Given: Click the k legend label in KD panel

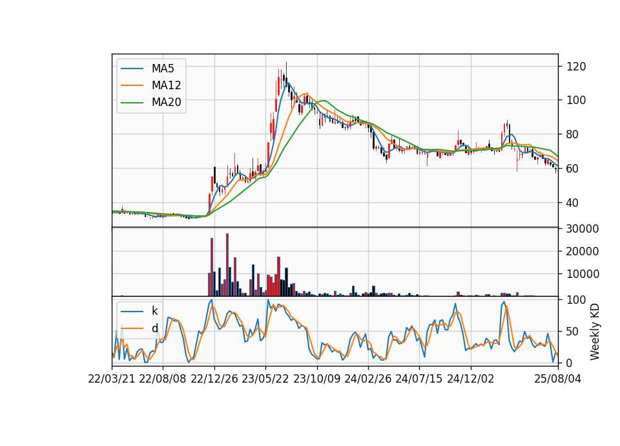Looking at the screenshot, I should tap(154, 311).
